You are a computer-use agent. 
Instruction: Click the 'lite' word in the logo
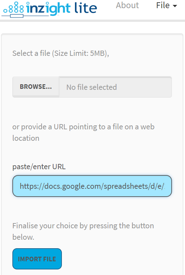click(x=86, y=8)
